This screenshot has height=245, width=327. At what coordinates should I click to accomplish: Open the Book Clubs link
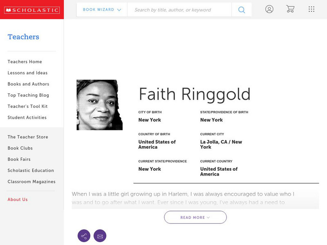(x=20, y=148)
